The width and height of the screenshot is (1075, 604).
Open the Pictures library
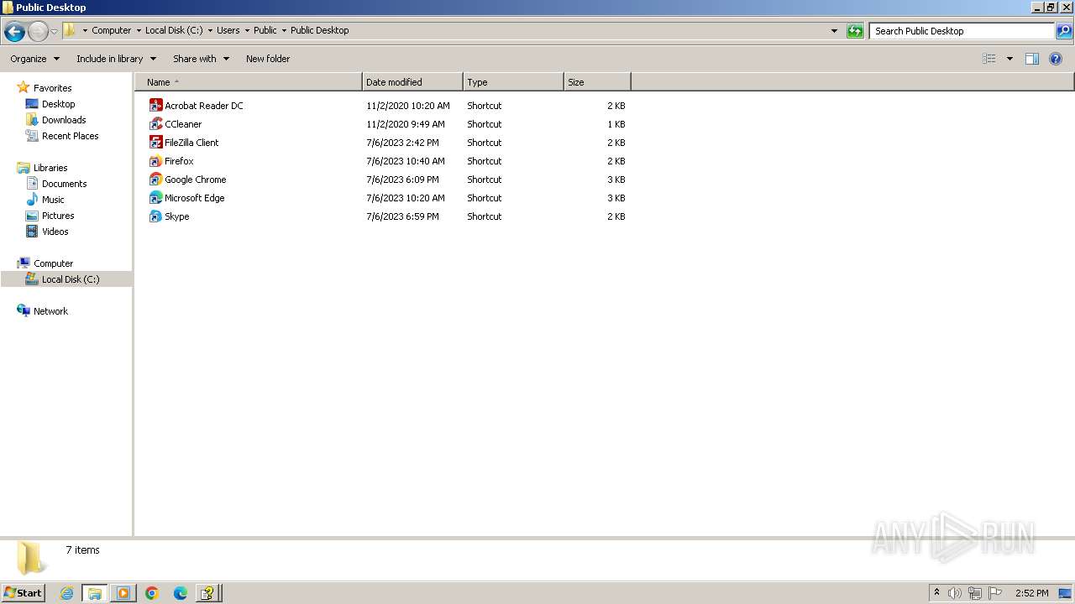click(x=58, y=216)
